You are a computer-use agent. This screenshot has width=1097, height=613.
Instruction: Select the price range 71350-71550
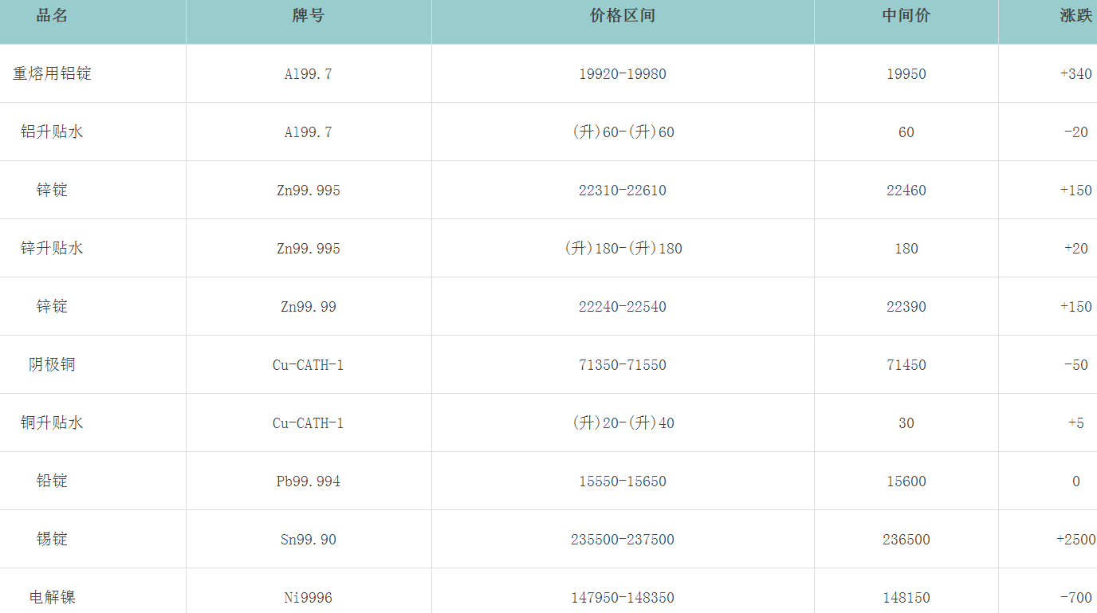coord(623,365)
